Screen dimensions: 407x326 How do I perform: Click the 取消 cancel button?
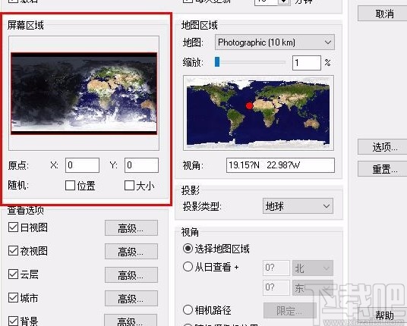click(383, 14)
